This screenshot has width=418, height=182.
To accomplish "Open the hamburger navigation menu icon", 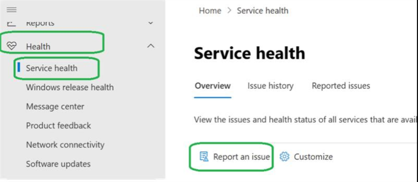I will 12,10.
